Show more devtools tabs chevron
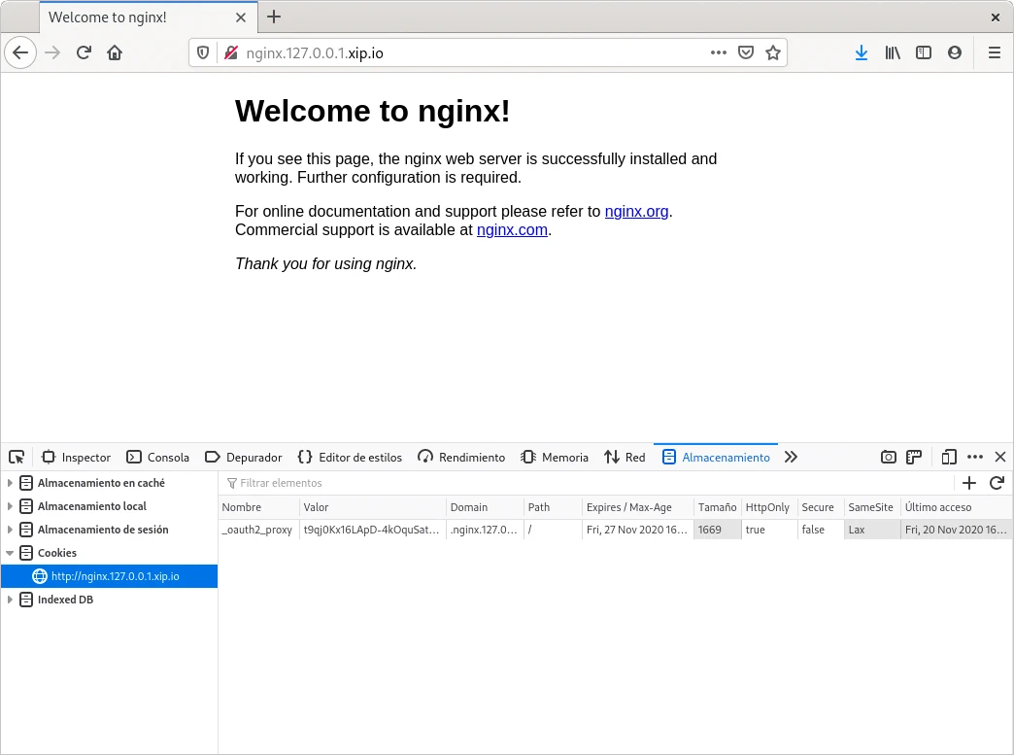 [x=791, y=458]
